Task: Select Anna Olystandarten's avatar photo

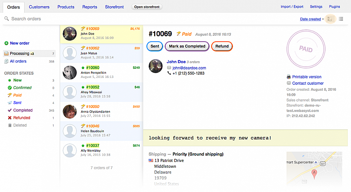Action: click(69, 112)
